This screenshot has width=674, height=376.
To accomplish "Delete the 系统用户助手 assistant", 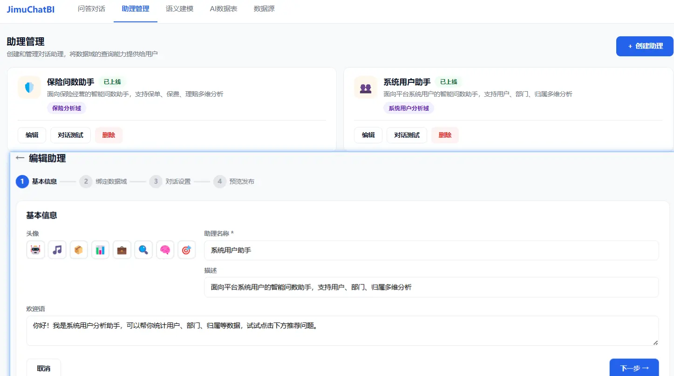I will tap(445, 135).
